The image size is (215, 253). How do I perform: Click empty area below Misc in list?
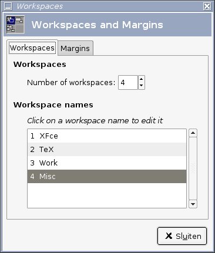click(x=107, y=195)
